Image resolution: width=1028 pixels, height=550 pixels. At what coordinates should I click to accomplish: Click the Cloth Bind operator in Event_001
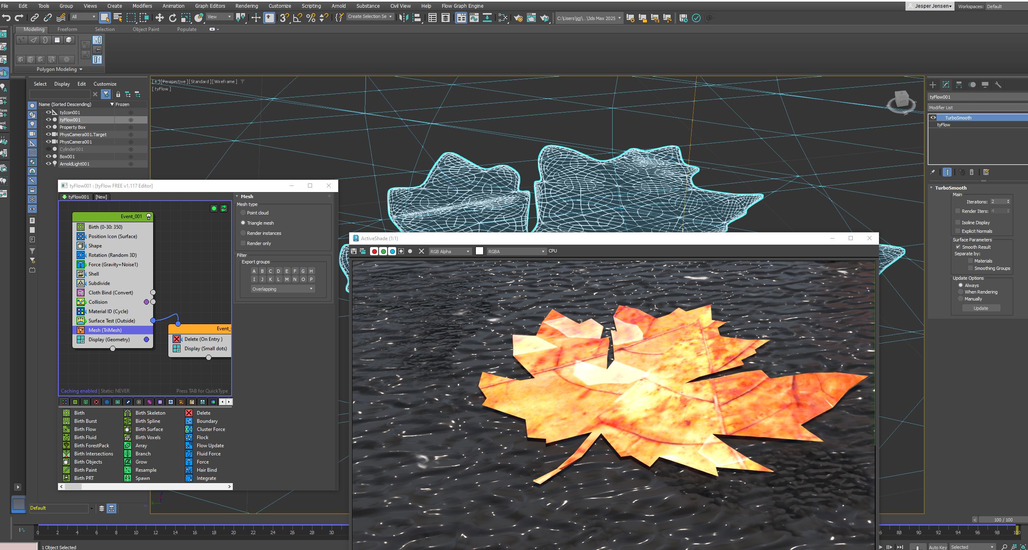point(110,292)
